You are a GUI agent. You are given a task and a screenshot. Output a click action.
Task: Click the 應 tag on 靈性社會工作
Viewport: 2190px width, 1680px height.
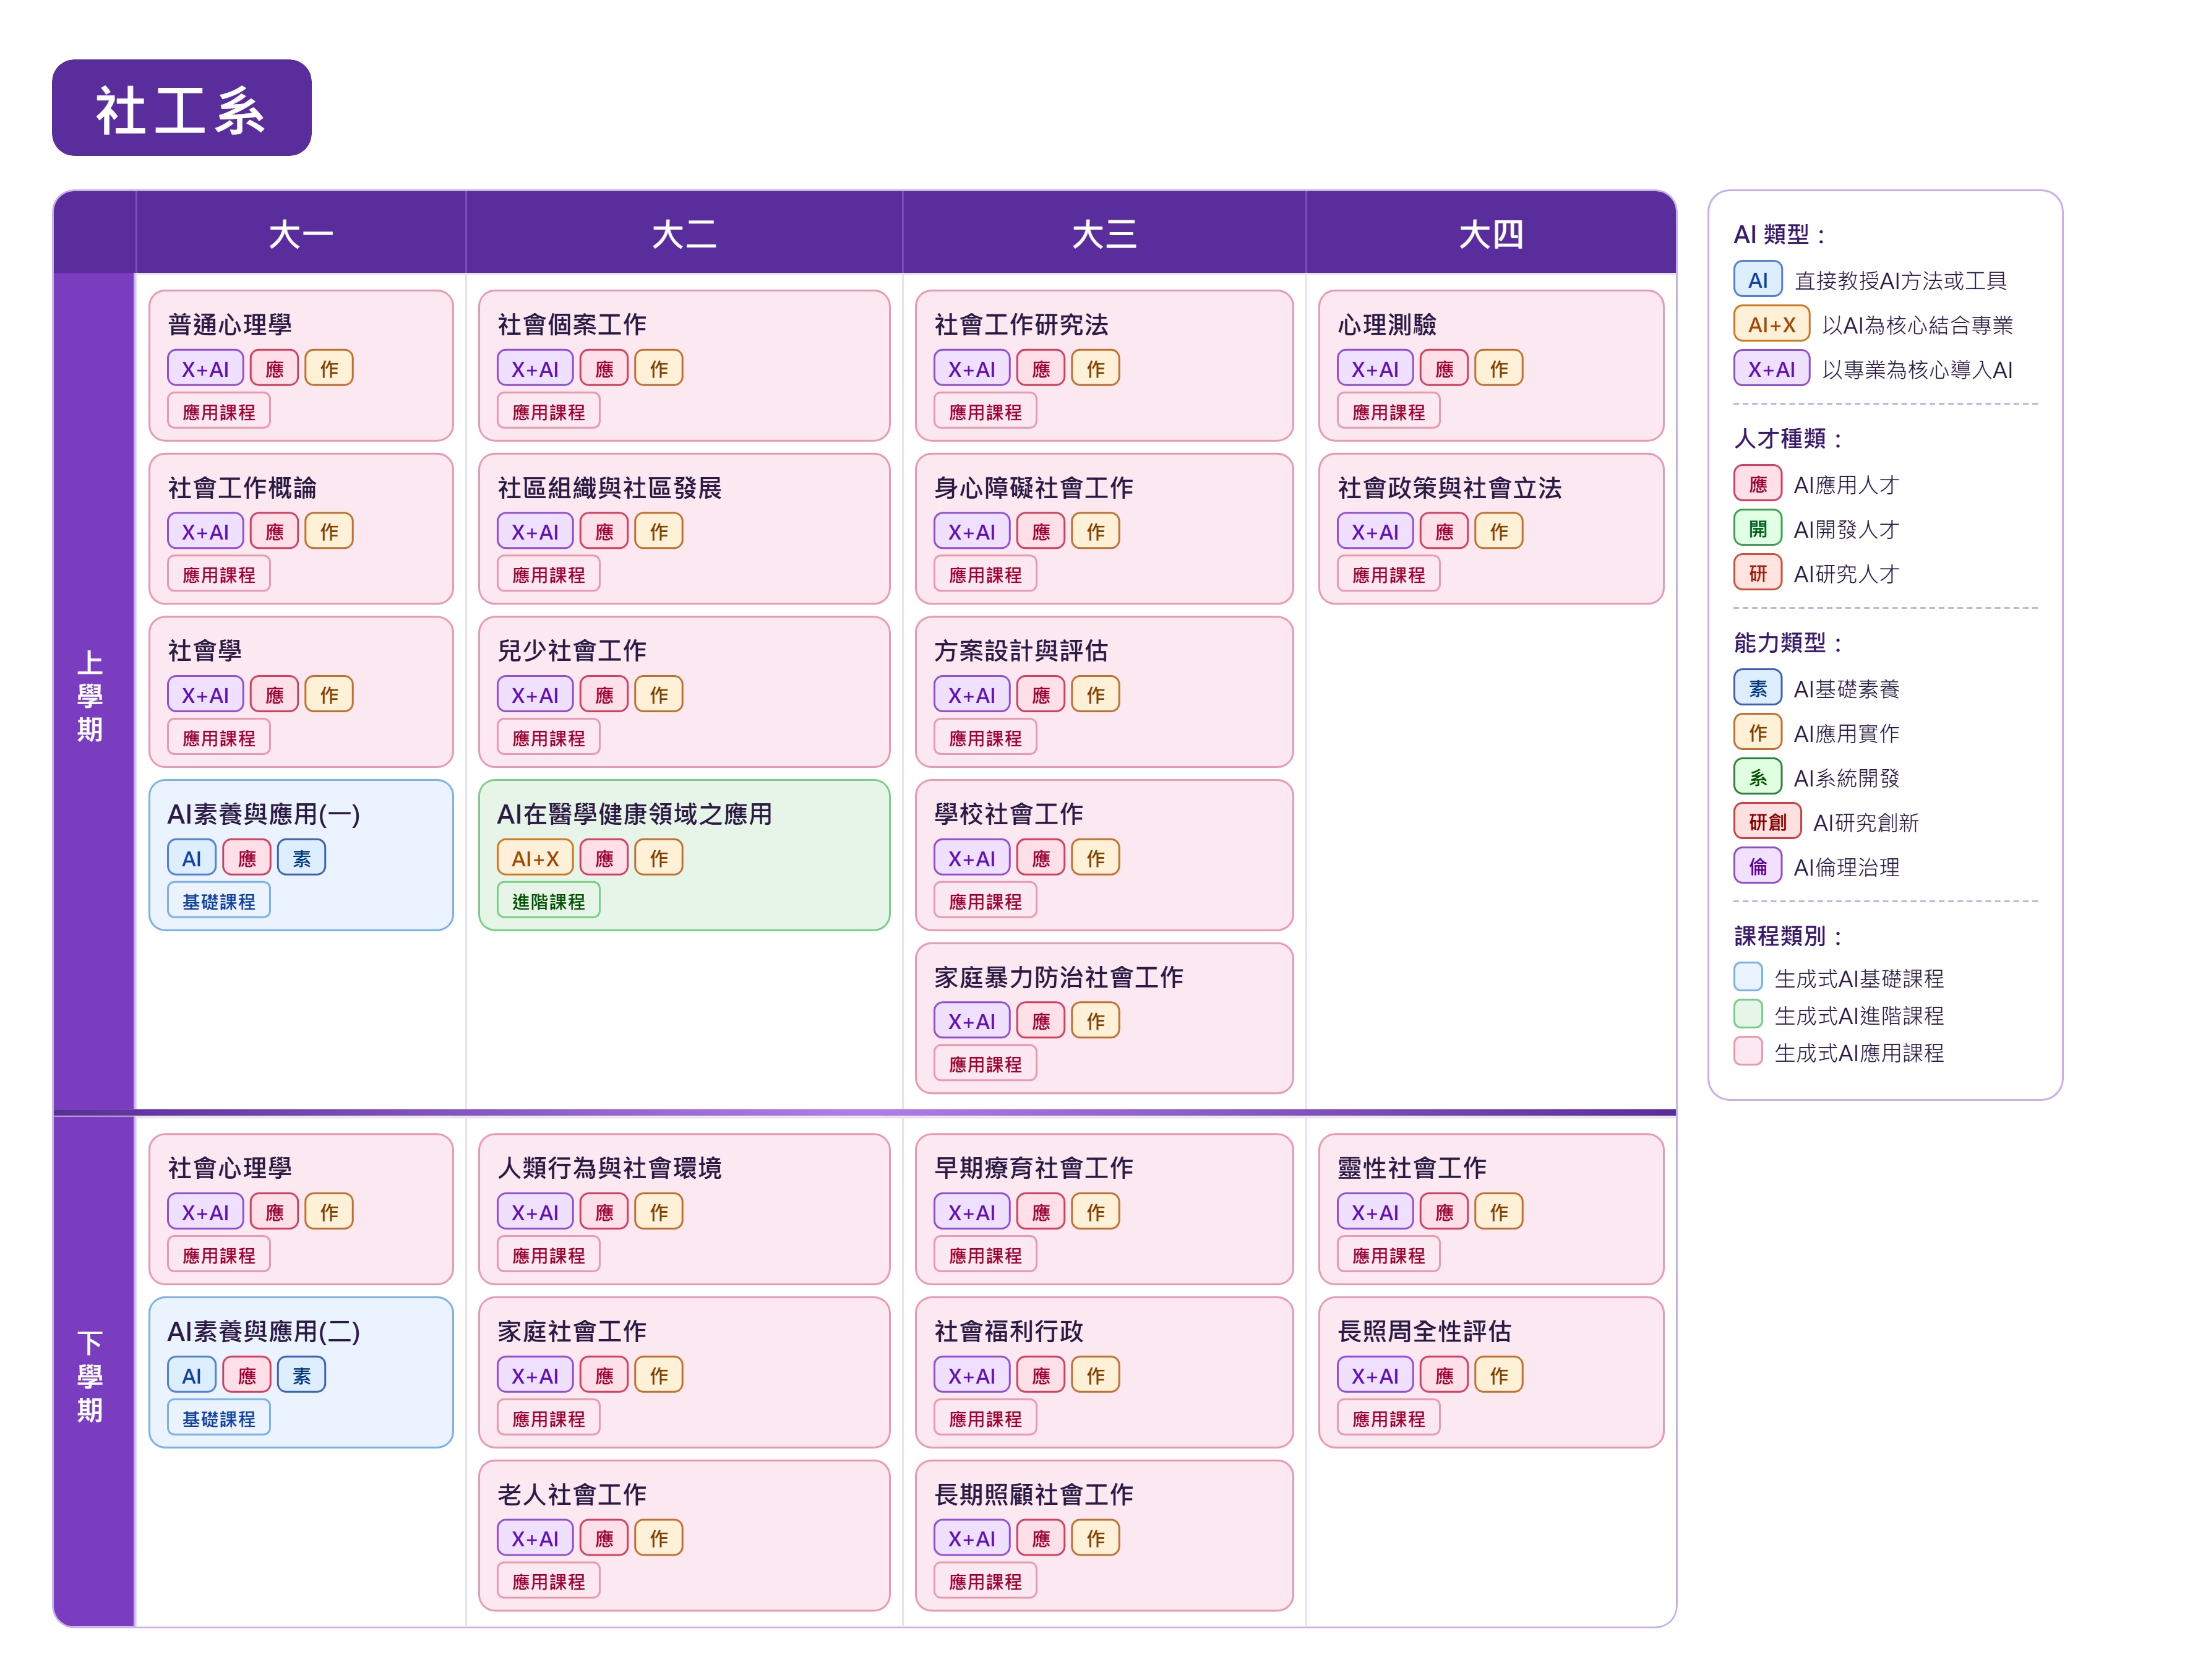point(1443,1211)
